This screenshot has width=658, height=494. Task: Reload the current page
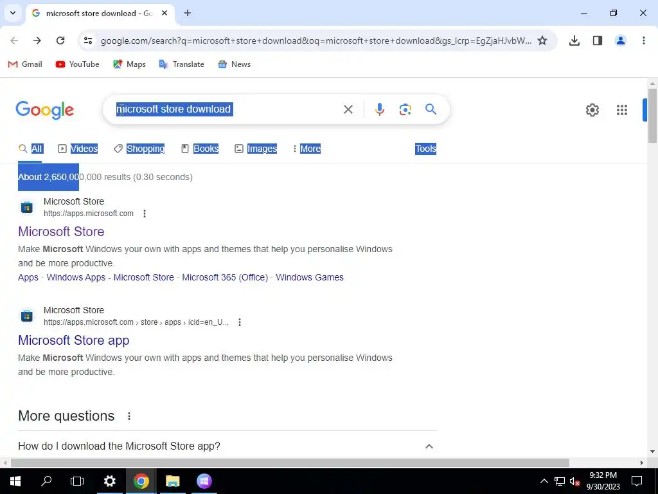[x=60, y=41]
